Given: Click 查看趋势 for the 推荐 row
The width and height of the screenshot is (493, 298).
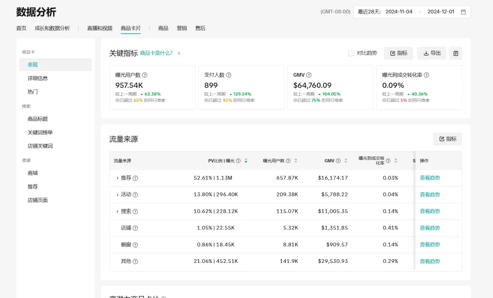Looking at the screenshot, I should pos(430,178).
